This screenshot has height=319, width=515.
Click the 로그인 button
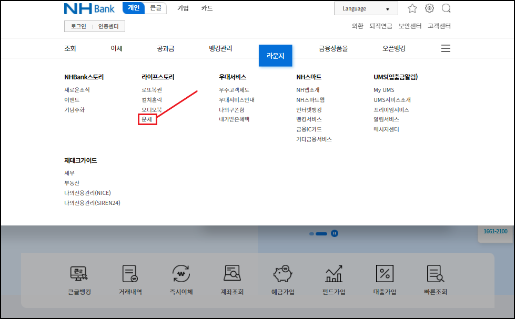(x=78, y=26)
